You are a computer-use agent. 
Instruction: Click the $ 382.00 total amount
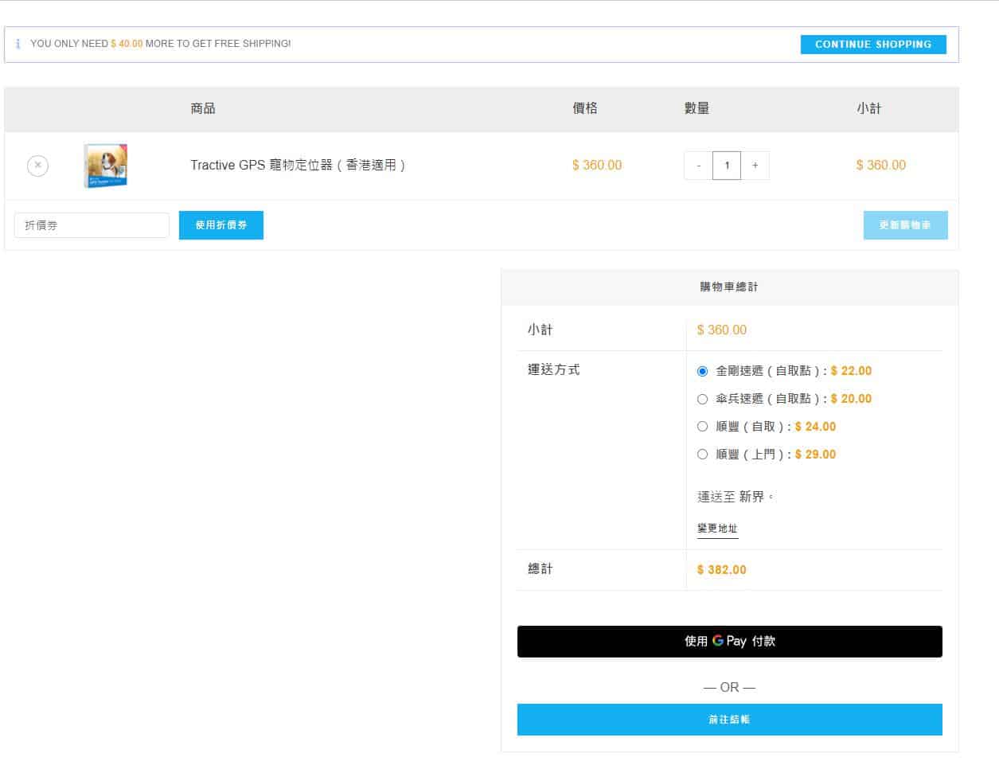[721, 570]
